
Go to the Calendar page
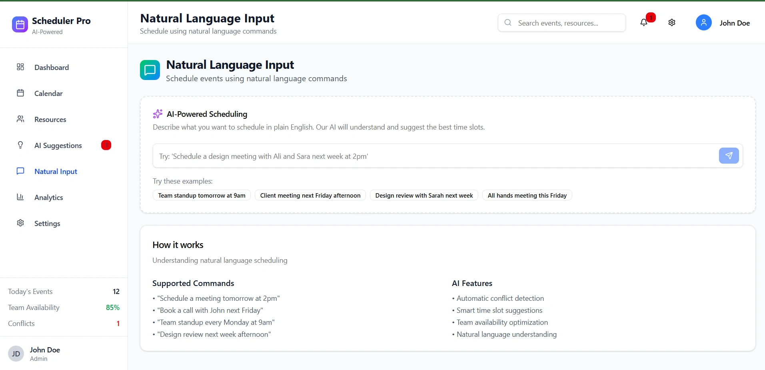tap(48, 93)
